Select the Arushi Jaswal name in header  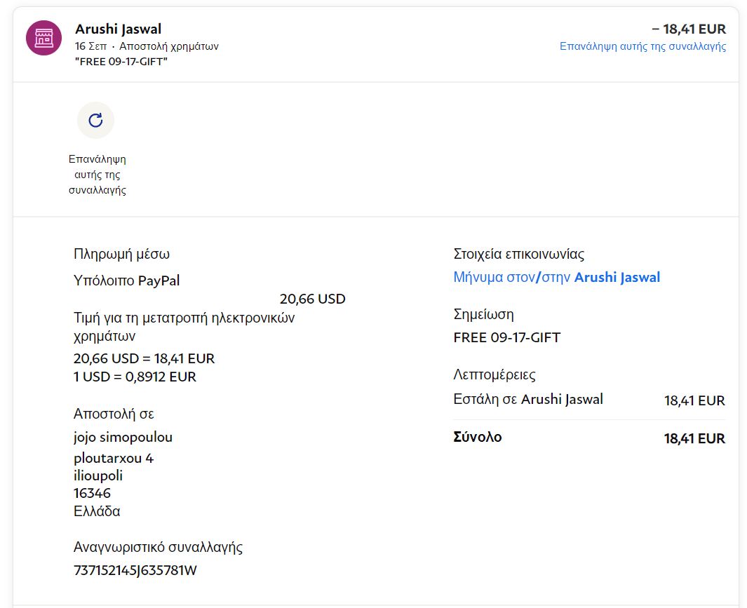pos(119,29)
